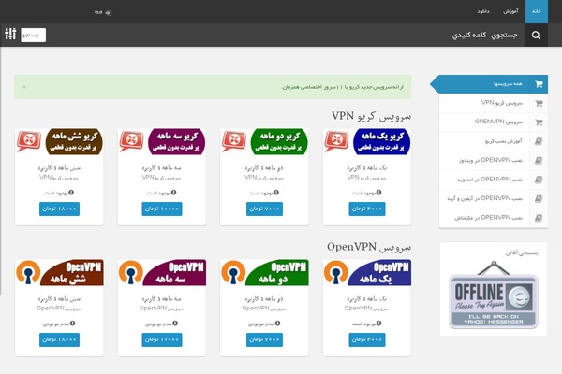Click the جستجوی کلمه کلیدی search field
Screen dimensions: 562x374
pos(484,36)
